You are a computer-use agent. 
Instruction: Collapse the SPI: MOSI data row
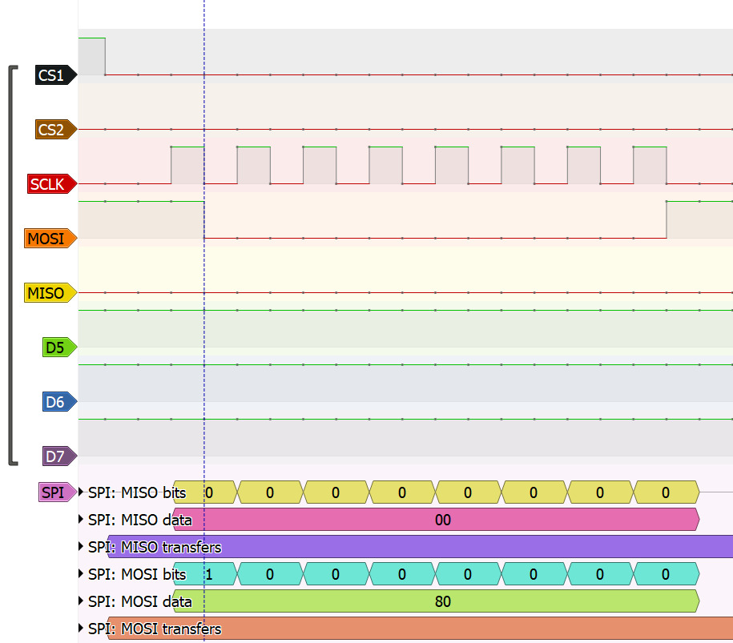pyautogui.click(x=81, y=601)
